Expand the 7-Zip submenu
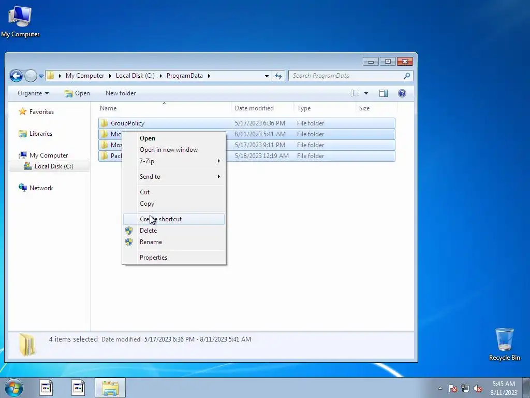 point(174,161)
